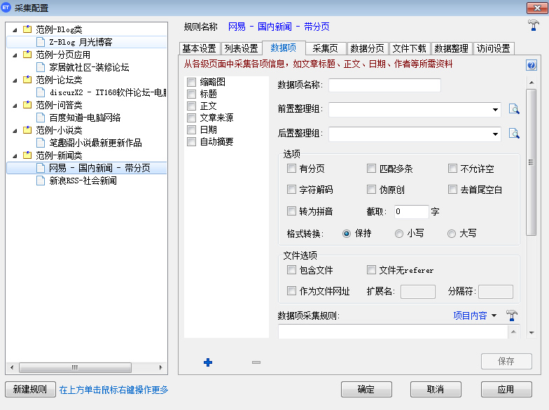The height and width of the screenshot is (410, 549).
Task: Collapse the 范例-论坛类 tree node
Action: pyautogui.click(x=15, y=80)
